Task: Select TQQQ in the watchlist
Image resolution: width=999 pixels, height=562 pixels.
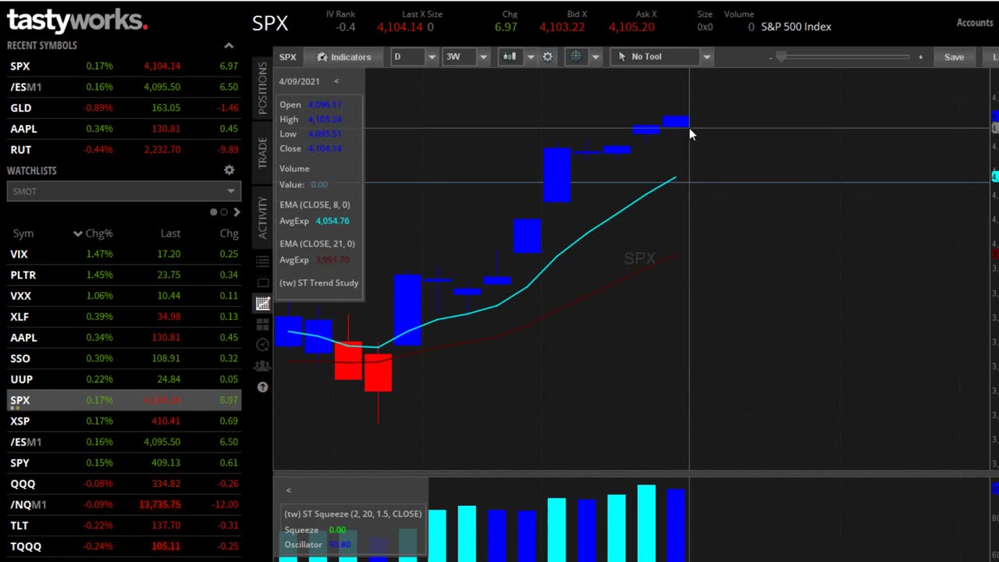Action: tap(124, 546)
